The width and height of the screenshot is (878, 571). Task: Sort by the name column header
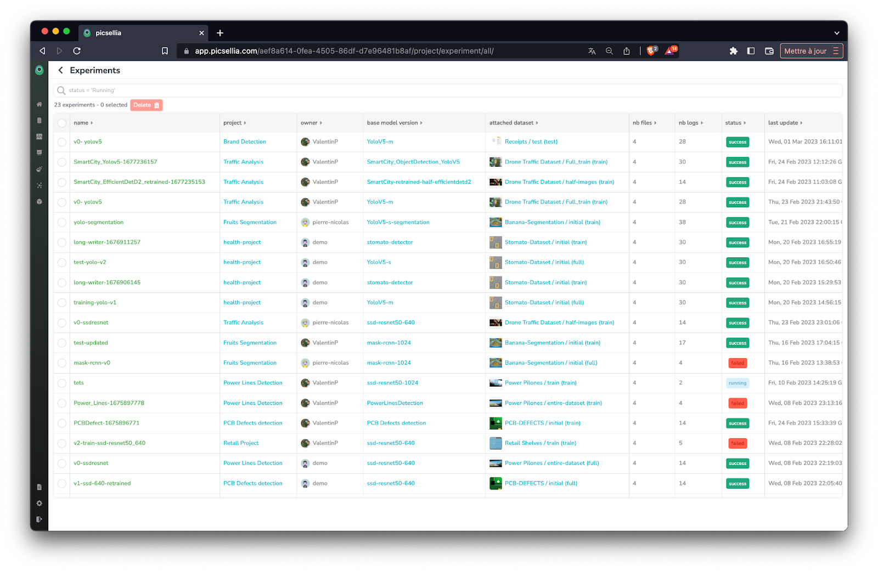[83, 123]
